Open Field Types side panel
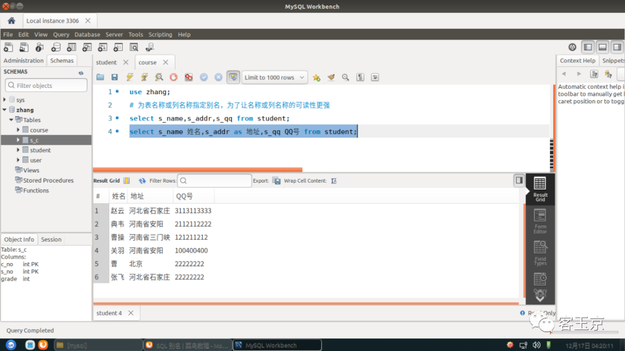The height and width of the screenshot is (351, 625). (x=540, y=253)
